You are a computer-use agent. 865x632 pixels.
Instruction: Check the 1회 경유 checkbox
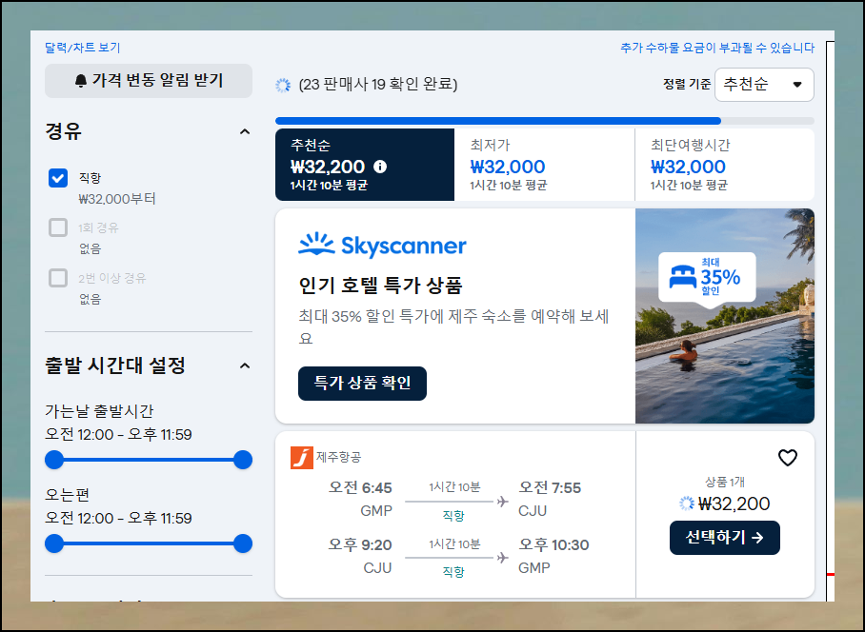58,227
